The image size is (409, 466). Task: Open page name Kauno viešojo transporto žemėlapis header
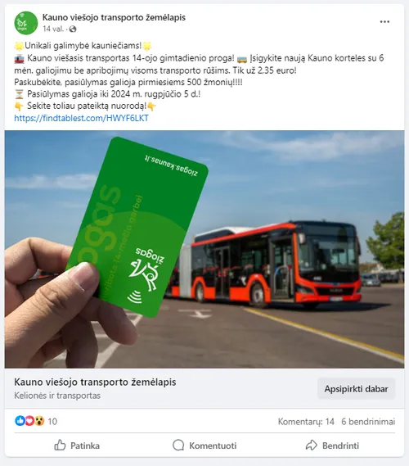114,17
